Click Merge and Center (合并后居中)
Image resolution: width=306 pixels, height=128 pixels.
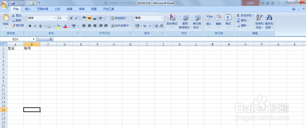[x=119, y=26]
